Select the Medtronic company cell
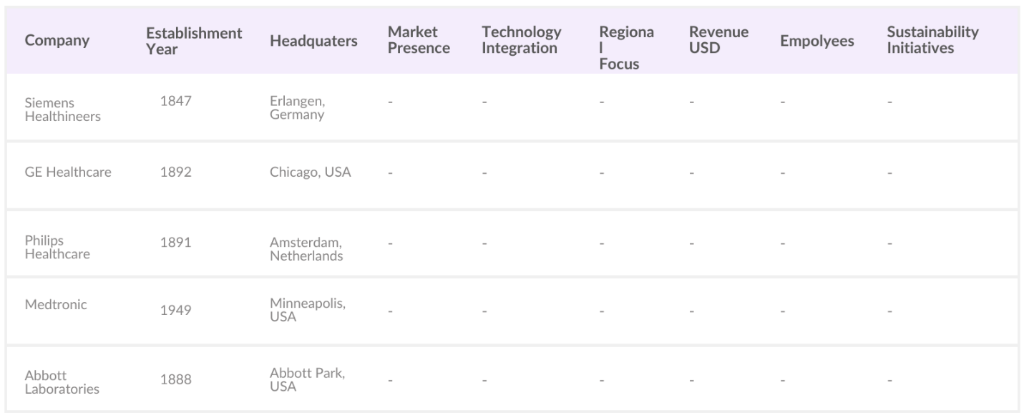The image size is (1024, 418). [56, 304]
